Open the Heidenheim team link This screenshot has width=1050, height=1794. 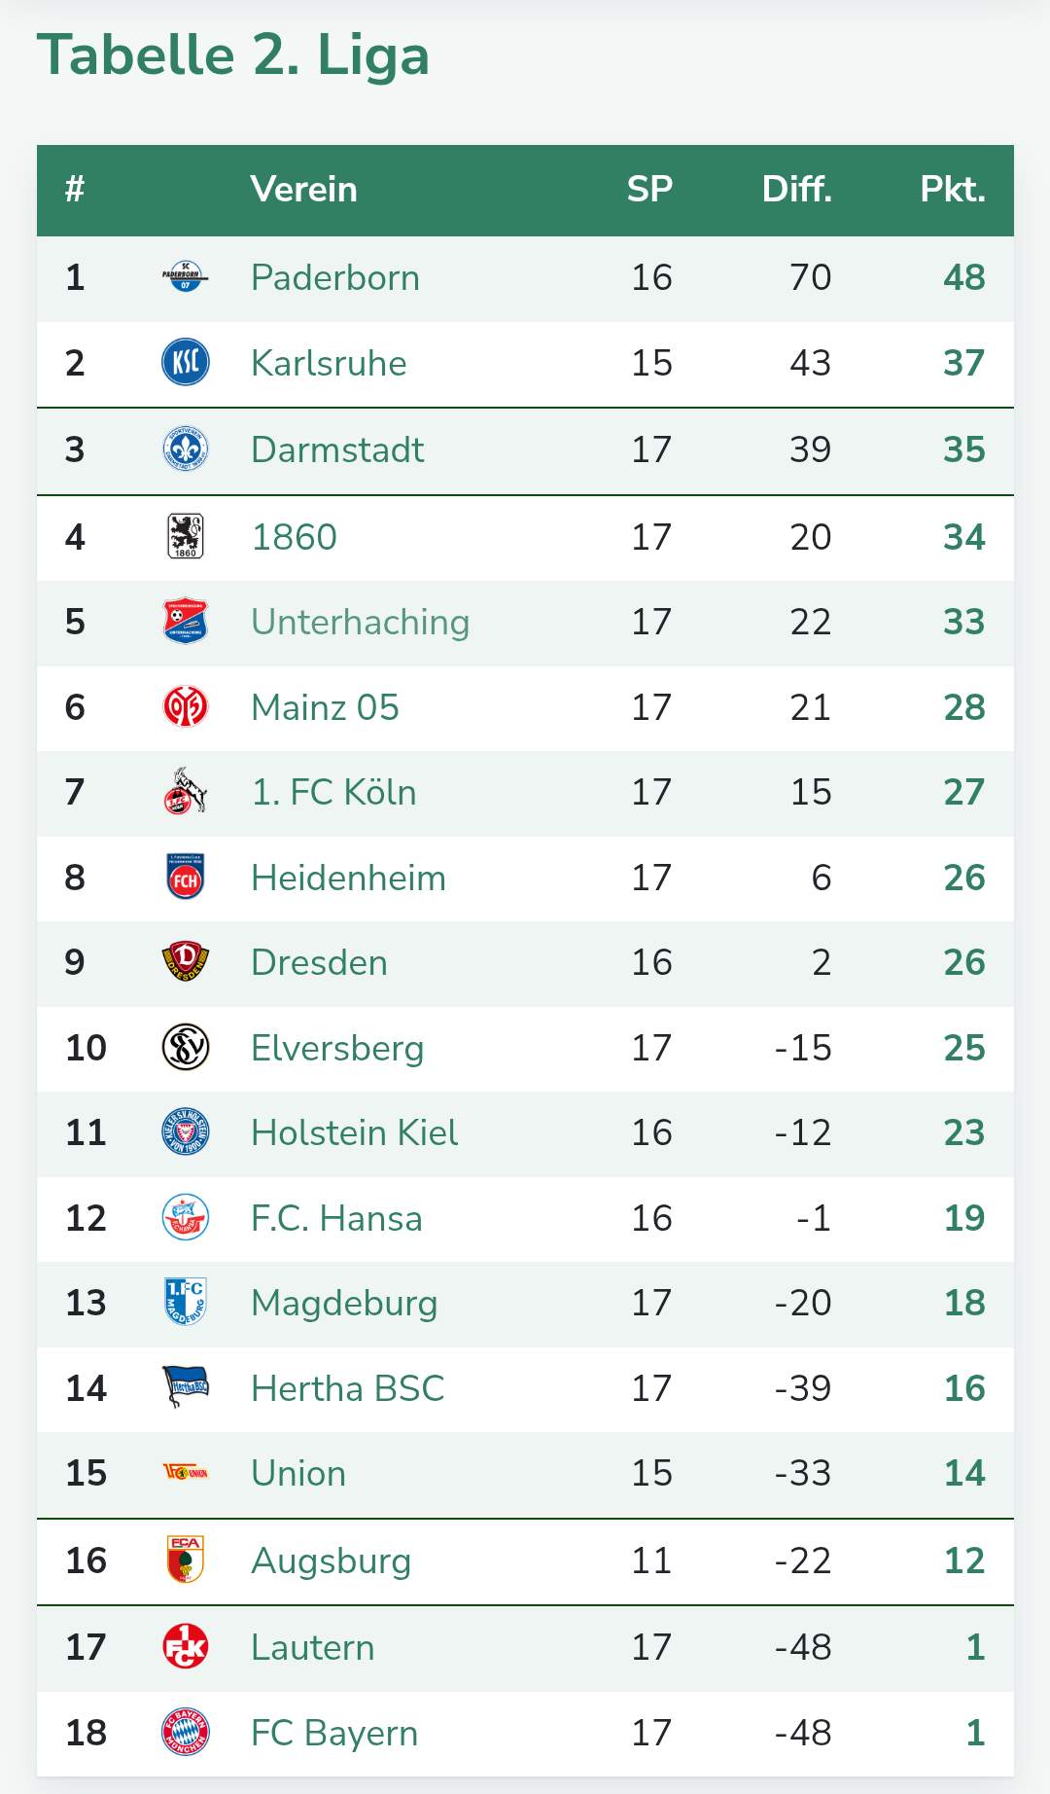click(x=348, y=879)
